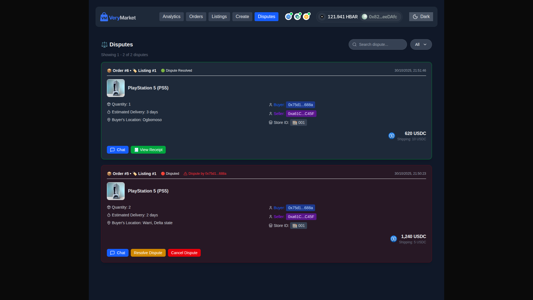Click the HBAR coin icon beside balance
Screen dimensions: 533x300
tap(322, 17)
